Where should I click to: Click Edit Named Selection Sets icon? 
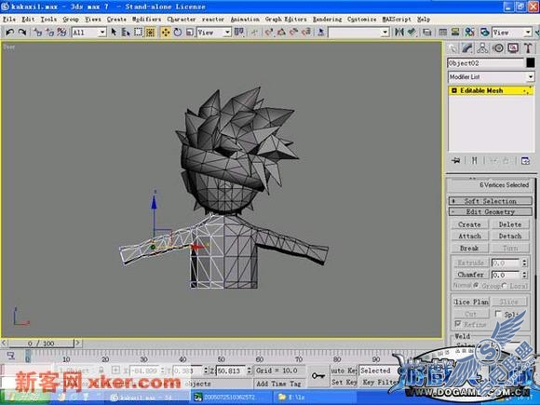click(x=321, y=33)
